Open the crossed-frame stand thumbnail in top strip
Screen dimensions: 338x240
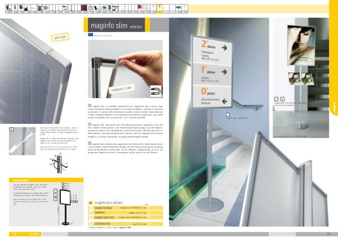point(39,8)
